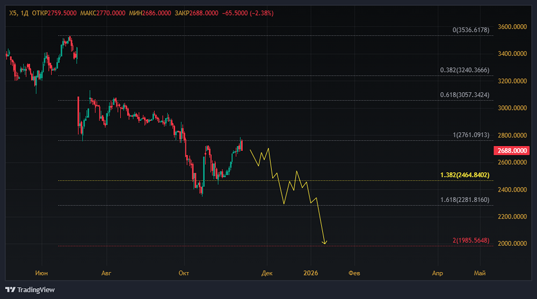Click the Дек date on time axis
Viewport: 537px width, 299px height.
click(267, 273)
